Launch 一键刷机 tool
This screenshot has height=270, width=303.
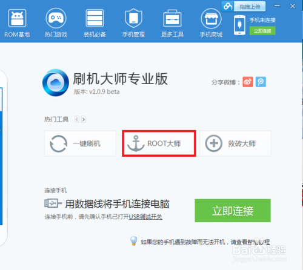80,143
